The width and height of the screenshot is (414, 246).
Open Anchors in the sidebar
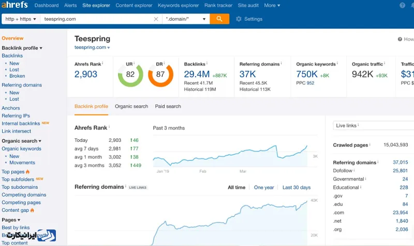[x=10, y=108]
